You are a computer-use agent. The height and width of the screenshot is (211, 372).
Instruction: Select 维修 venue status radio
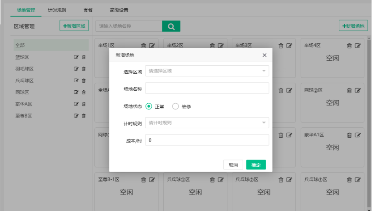175,106
